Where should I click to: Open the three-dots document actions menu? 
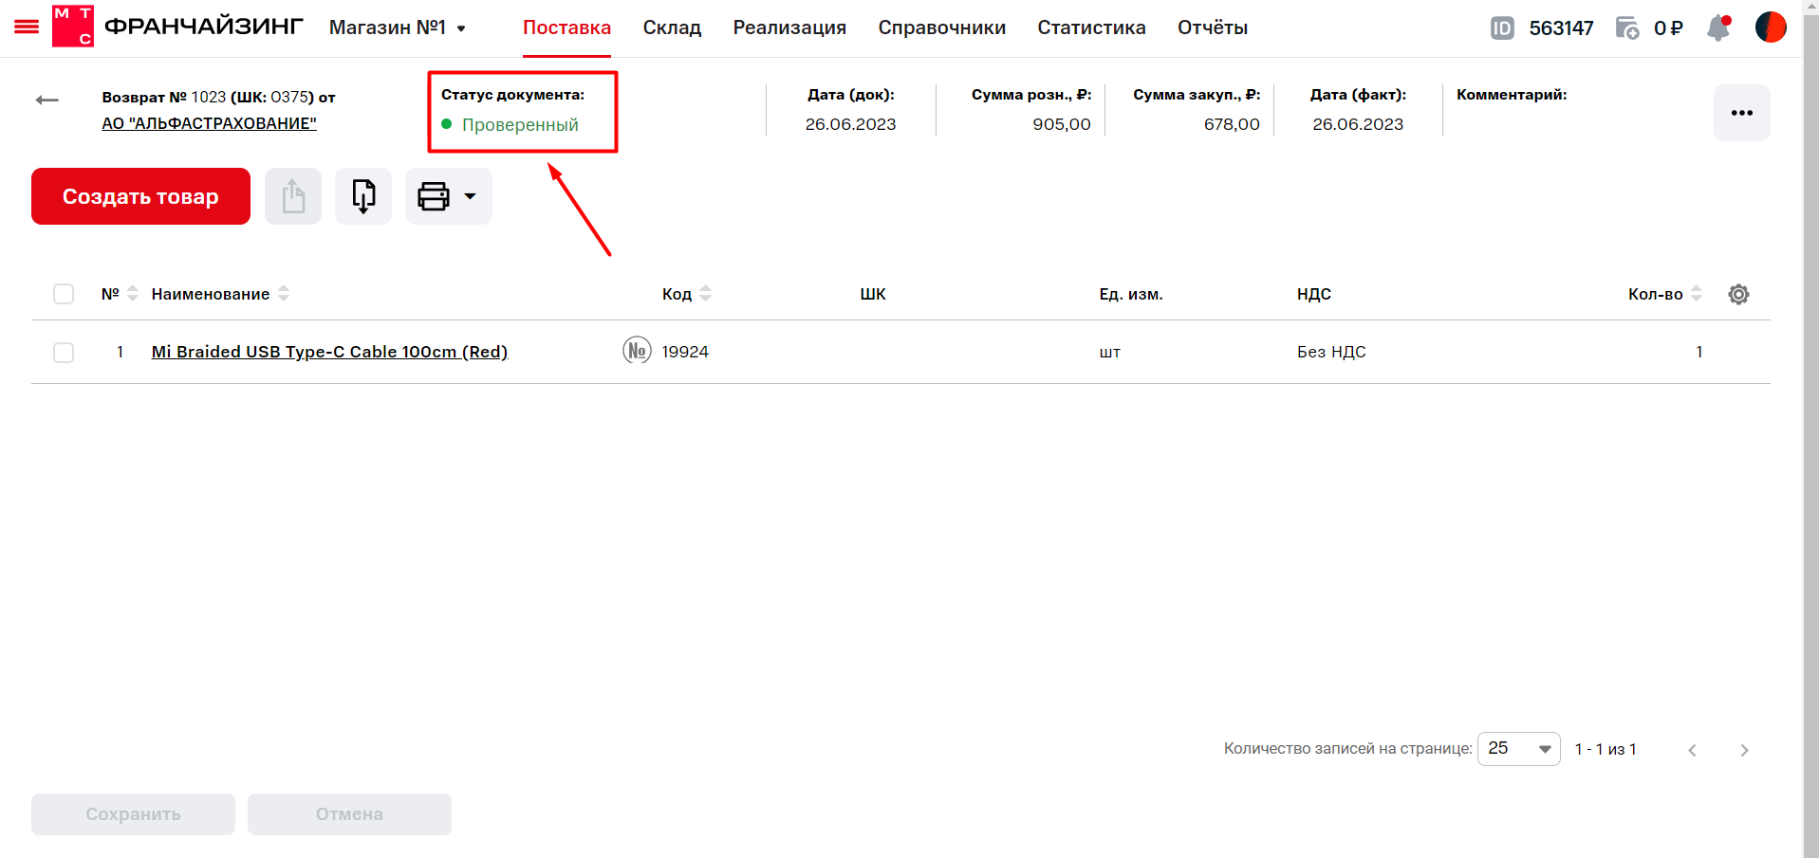pos(1741,113)
